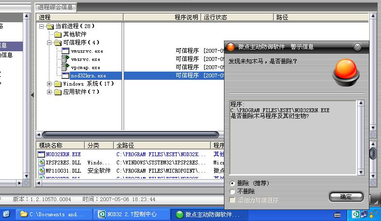Click the process list horizontal scrollbar thumb

(130, 134)
